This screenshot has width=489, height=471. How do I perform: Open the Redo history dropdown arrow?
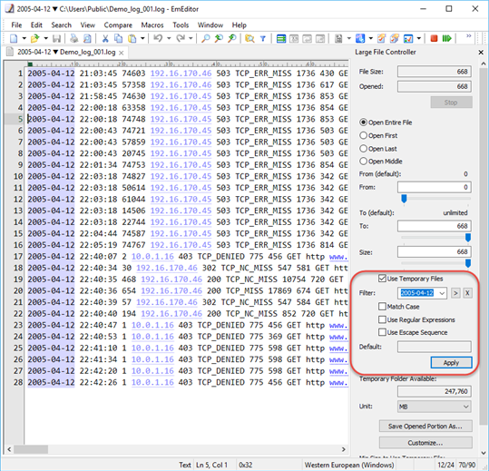coord(191,39)
